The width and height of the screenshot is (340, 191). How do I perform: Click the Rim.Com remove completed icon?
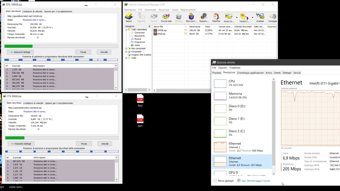191,17
